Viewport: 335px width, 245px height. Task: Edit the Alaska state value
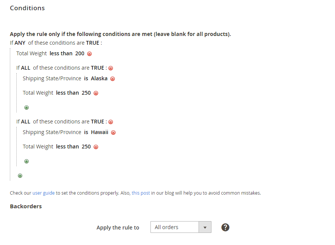click(99, 78)
